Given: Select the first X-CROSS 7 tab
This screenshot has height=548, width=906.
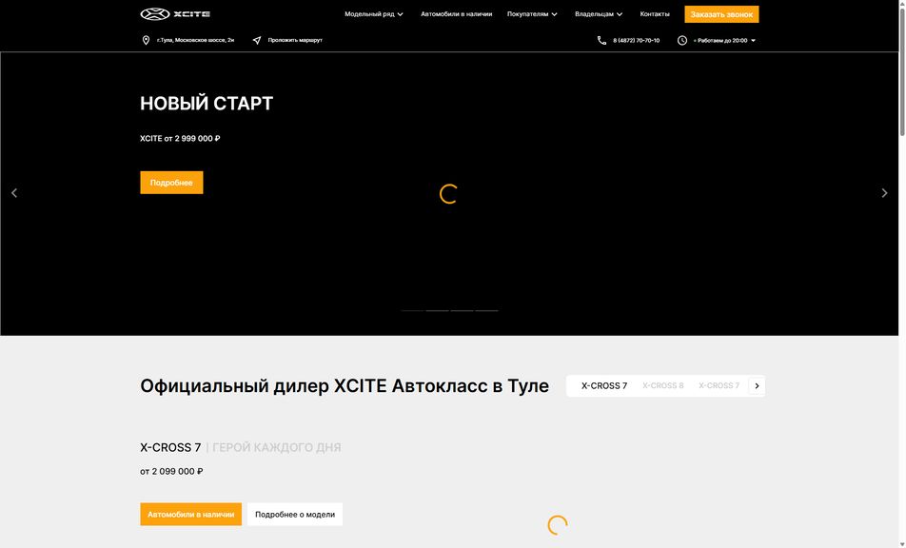Looking at the screenshot, I should [603, 385].
